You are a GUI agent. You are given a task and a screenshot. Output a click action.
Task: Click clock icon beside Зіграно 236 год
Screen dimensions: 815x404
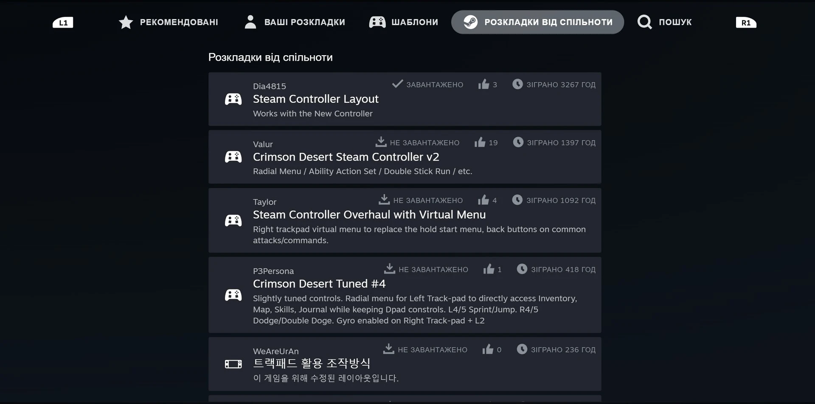tap(522, 349)
